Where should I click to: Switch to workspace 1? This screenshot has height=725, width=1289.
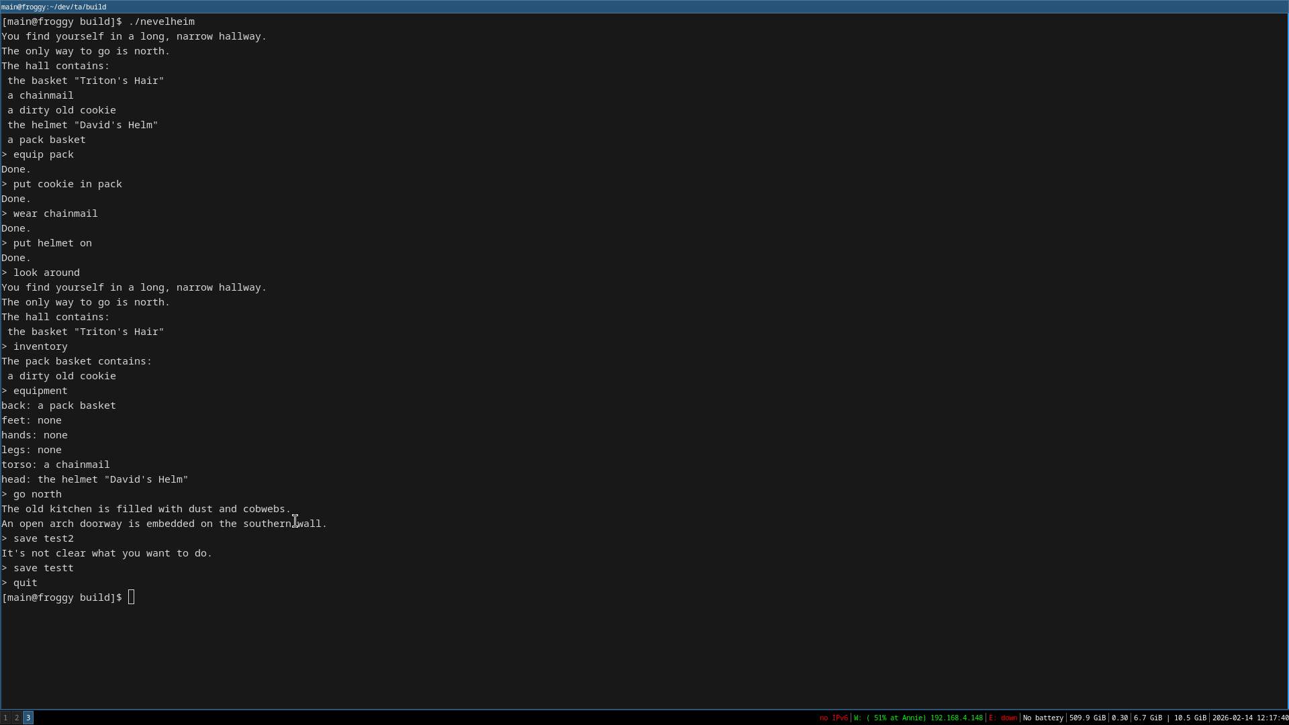pos(5,718)
